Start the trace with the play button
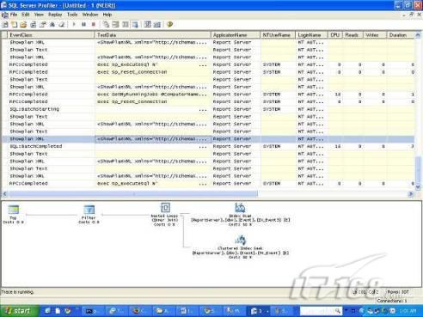The width and height of the screenshot is (423, 317). (74, 25)
